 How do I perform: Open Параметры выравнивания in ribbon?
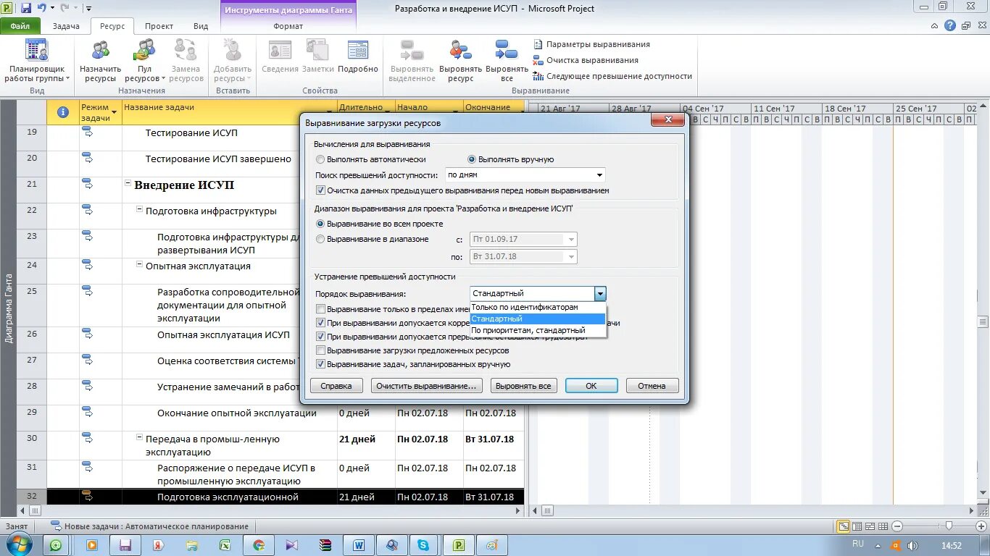(x=592, y=44)
